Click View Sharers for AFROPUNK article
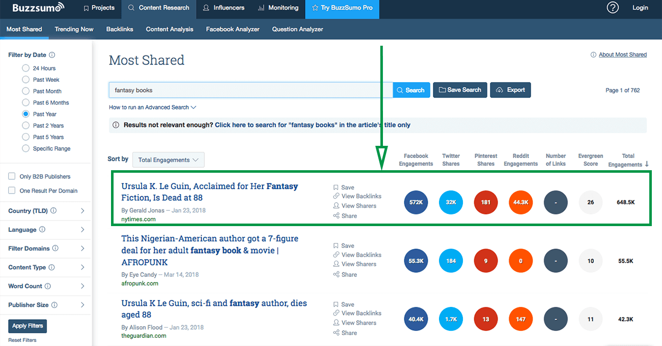 pos(355,264)
